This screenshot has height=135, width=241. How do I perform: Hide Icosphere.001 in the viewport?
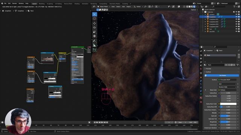click(236, 19)
